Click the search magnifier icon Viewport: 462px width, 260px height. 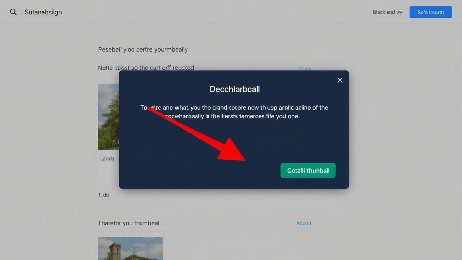tap(13, 12)
